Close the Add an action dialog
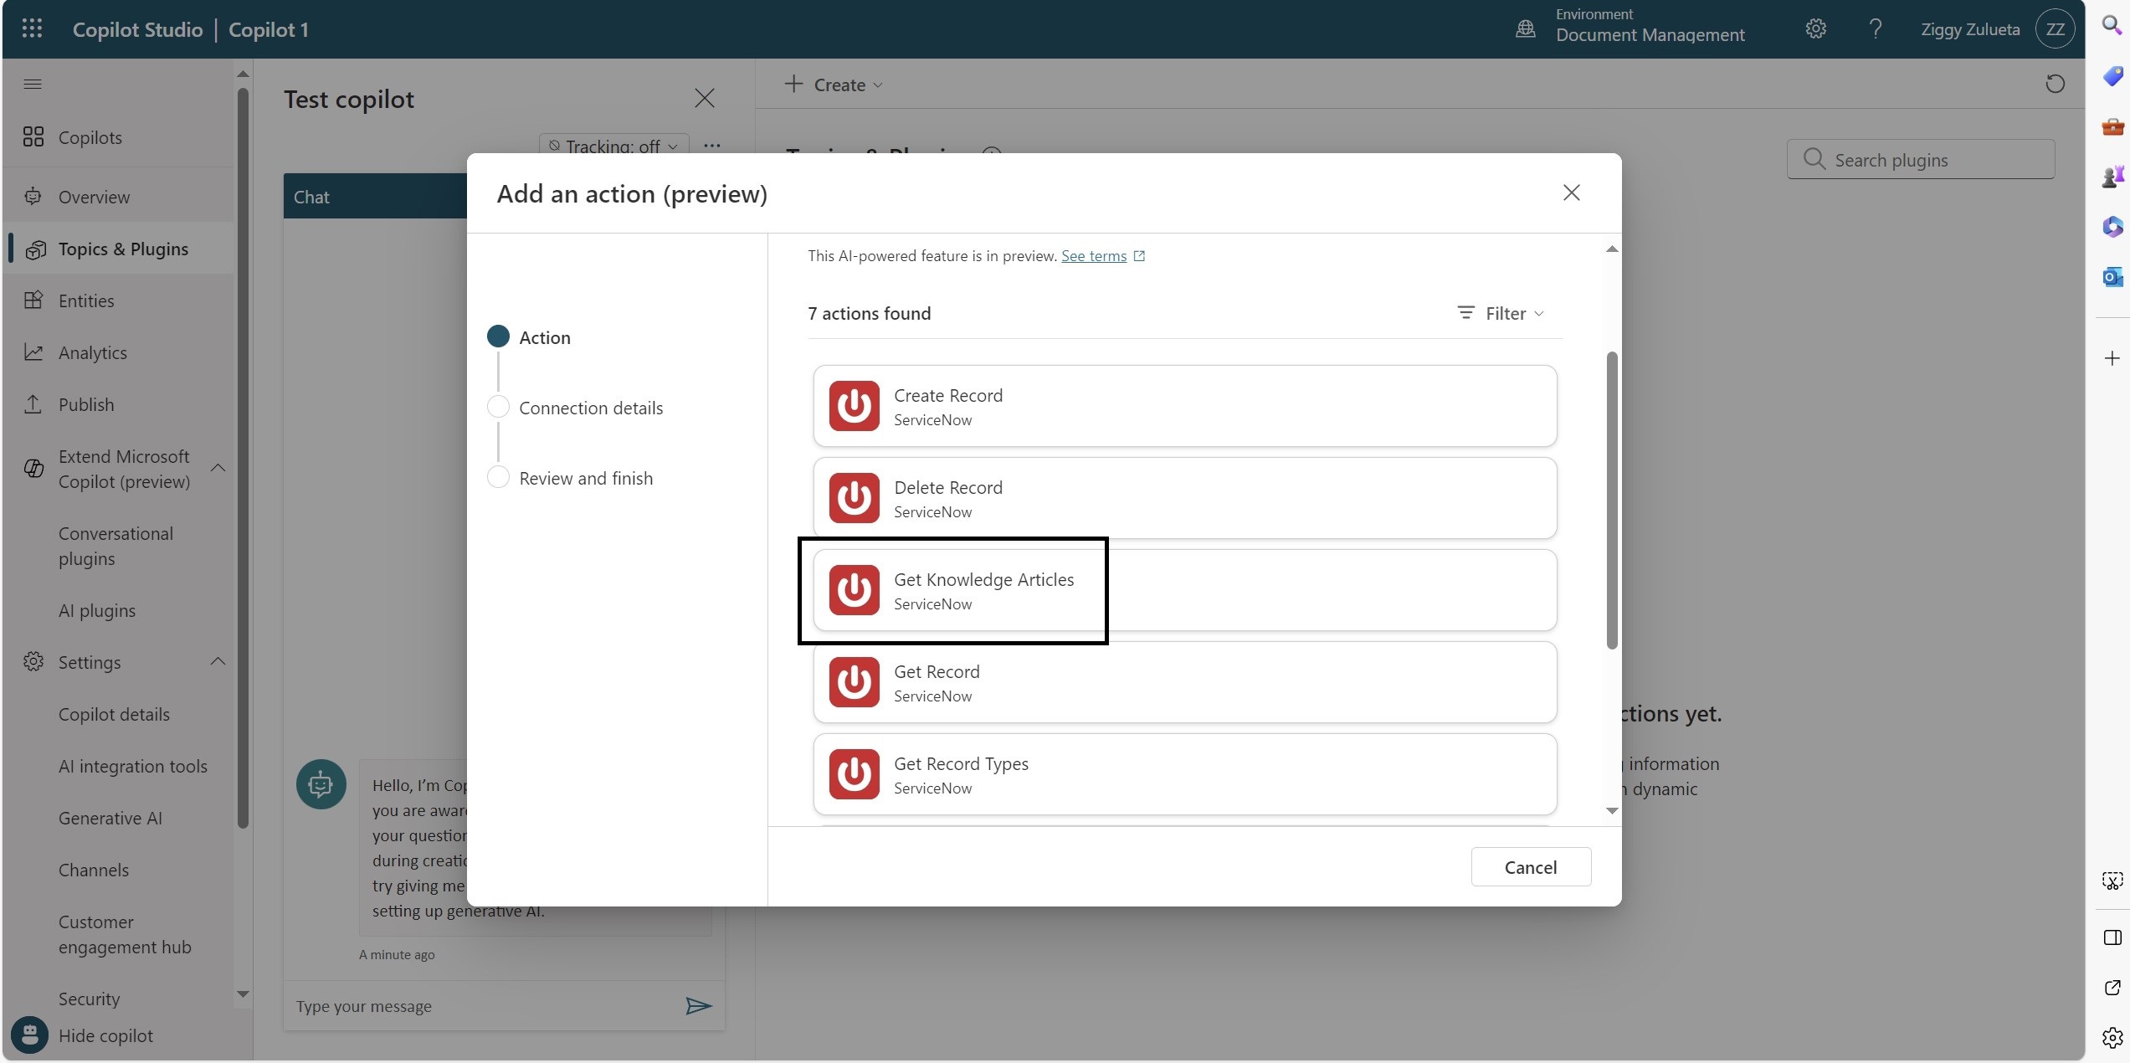The image size is (2130, 1063). point(1571,193)
